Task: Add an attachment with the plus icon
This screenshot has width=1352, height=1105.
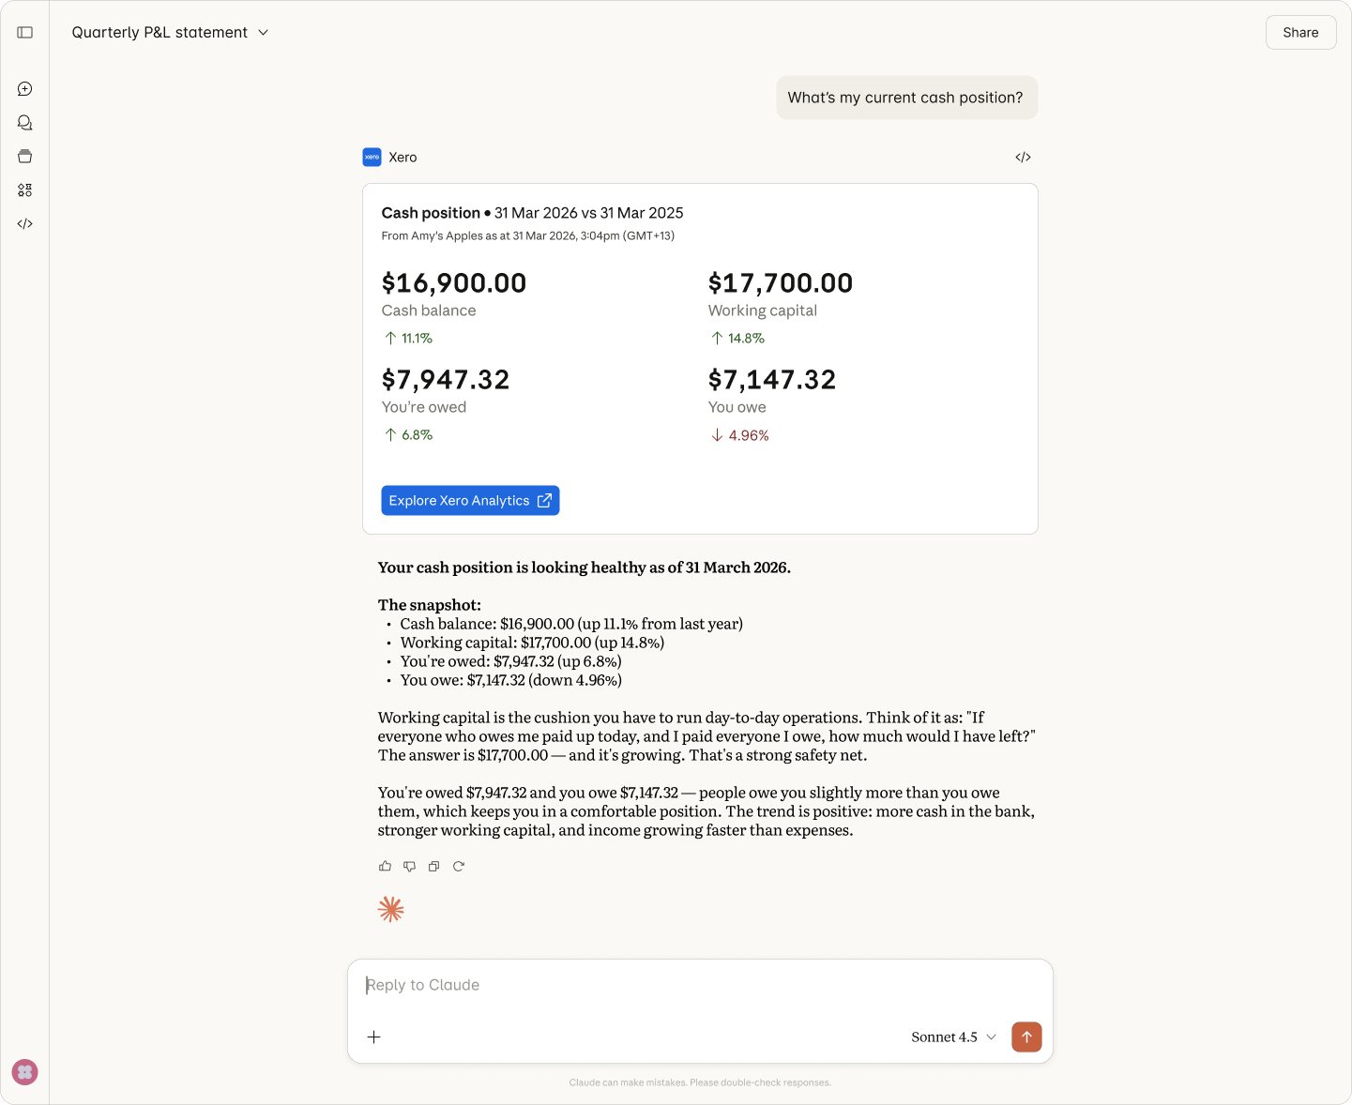Action: pyautogui.click(x=373, y=1037)
